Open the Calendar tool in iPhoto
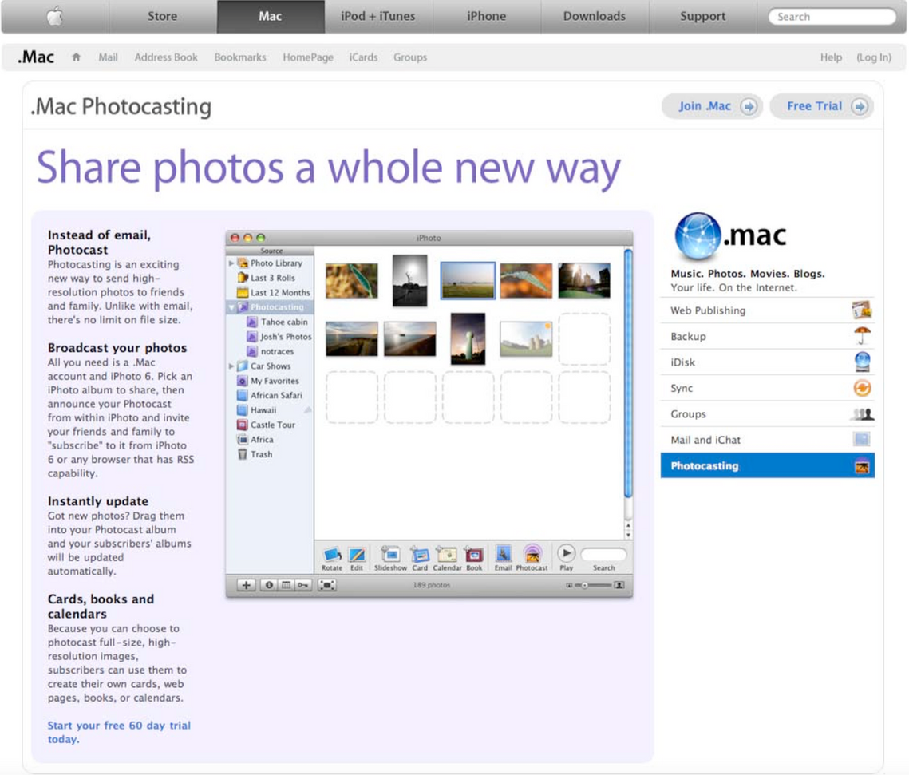The width and height of the screenshot is (909, 775). click(447, 558)
